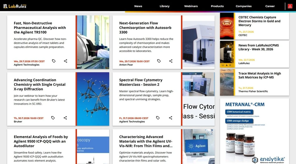Click the spectroscopy thumbnail on Elemental Analysis card
This screenshot has height=164, width=296.
93,147
